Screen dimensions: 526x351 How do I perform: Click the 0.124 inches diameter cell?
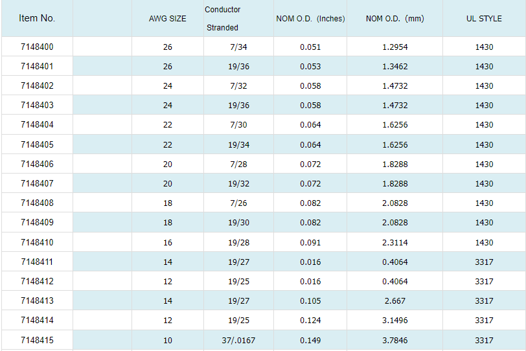(x=310, y=321)
